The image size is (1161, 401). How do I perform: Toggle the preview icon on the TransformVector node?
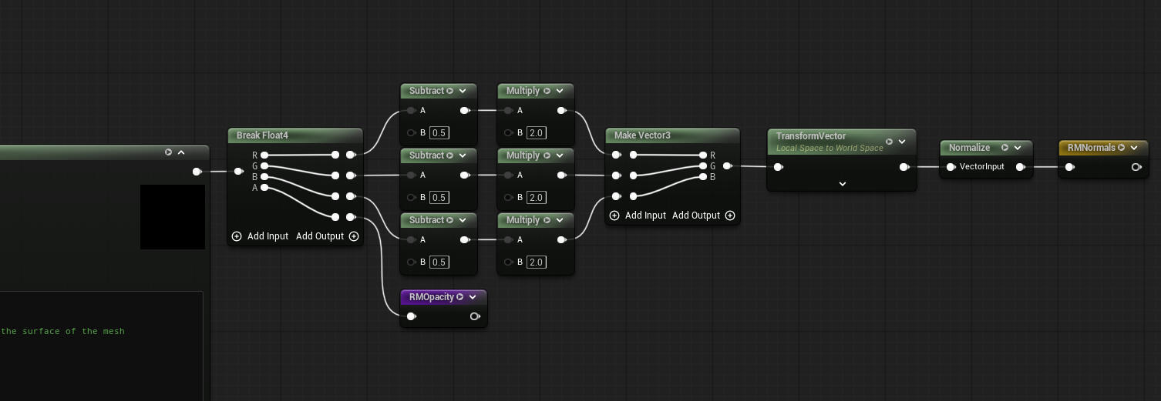point(889,142)
